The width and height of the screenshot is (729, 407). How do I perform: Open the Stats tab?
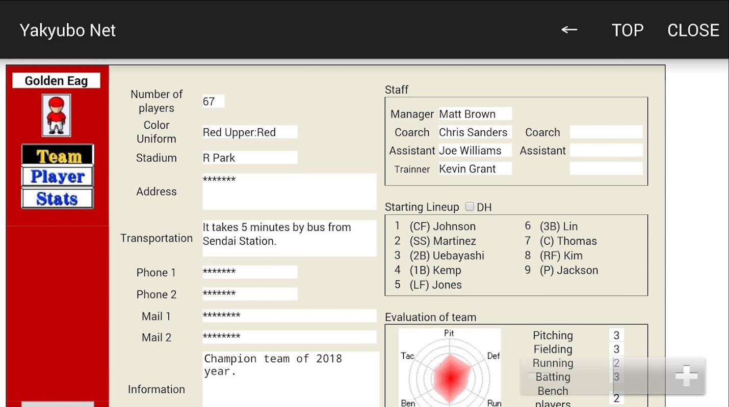[x=58, y=198]
